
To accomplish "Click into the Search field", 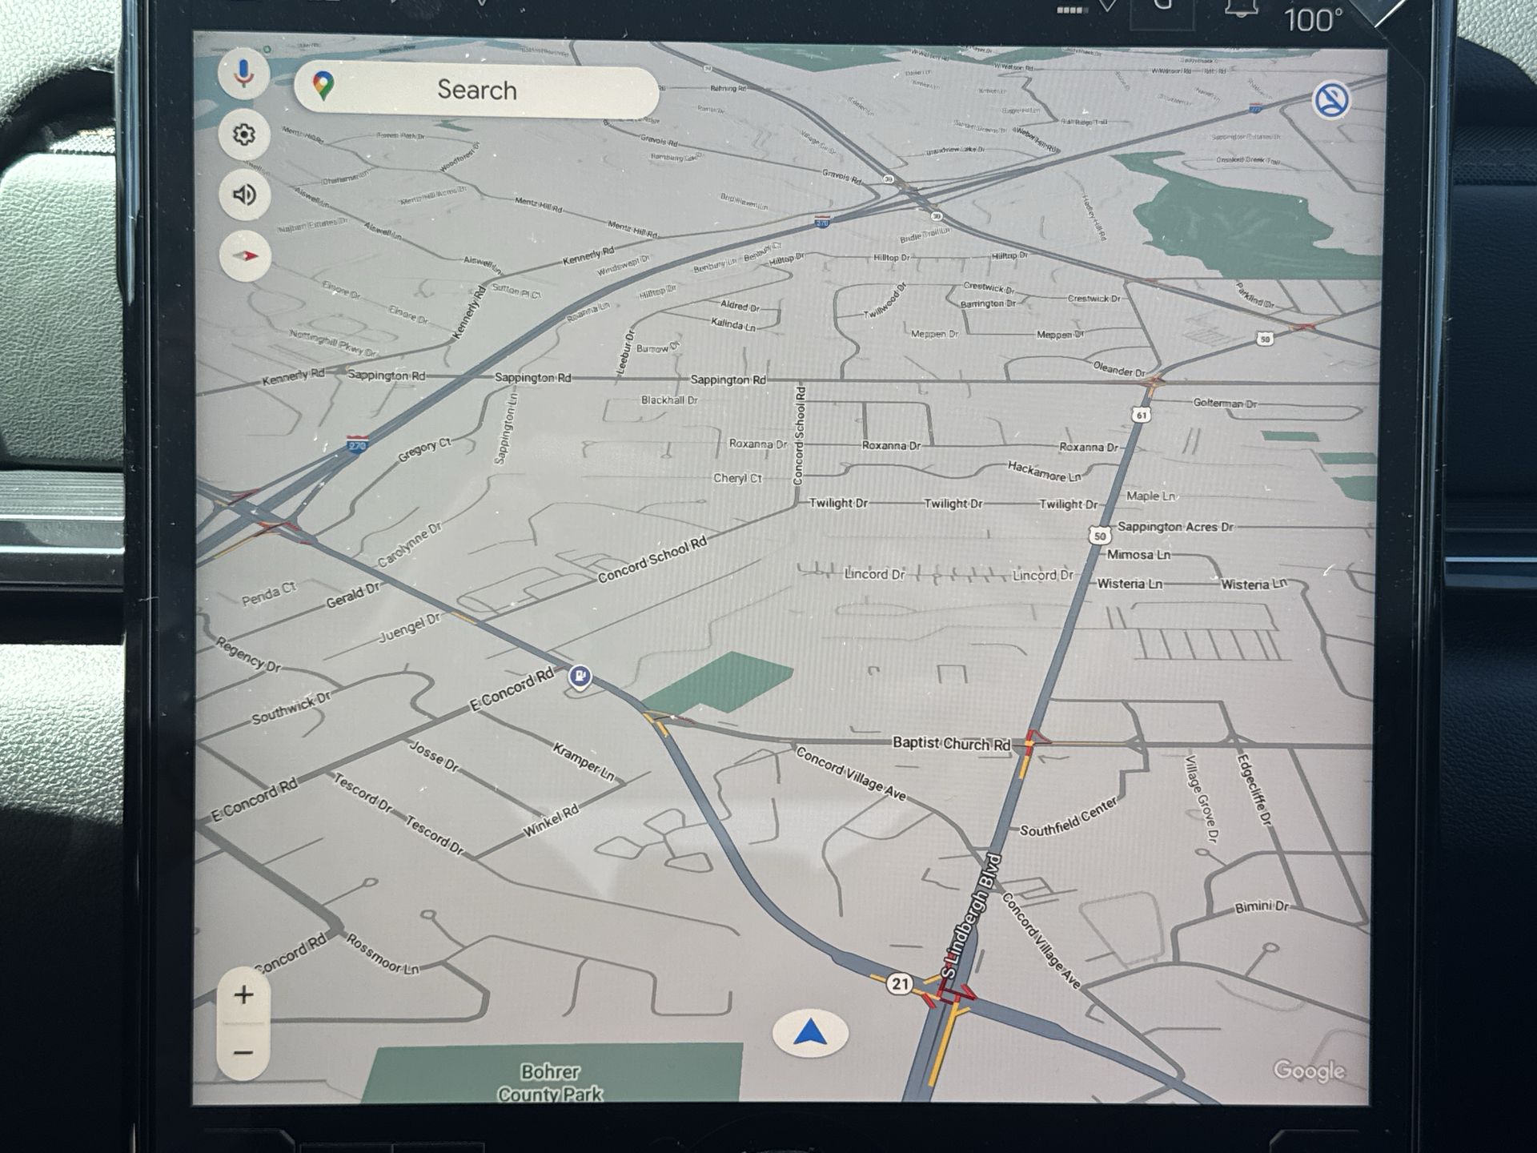I will 477,90.
